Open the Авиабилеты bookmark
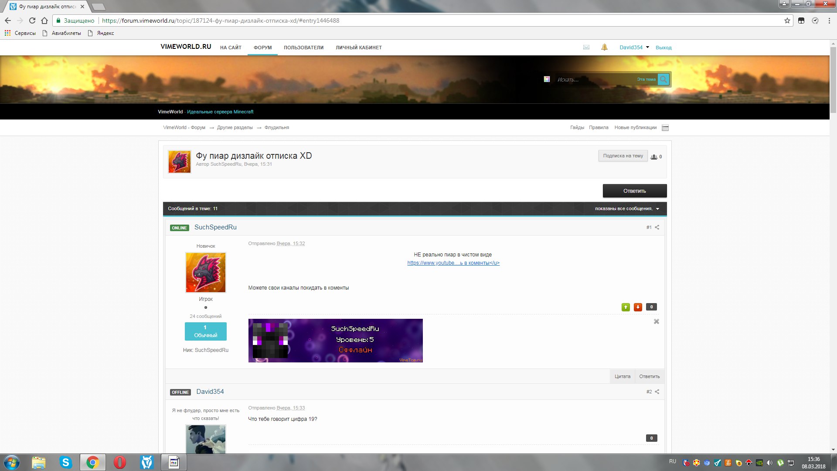Viewport: 837px width, 471px height. (x=61, y=33)
